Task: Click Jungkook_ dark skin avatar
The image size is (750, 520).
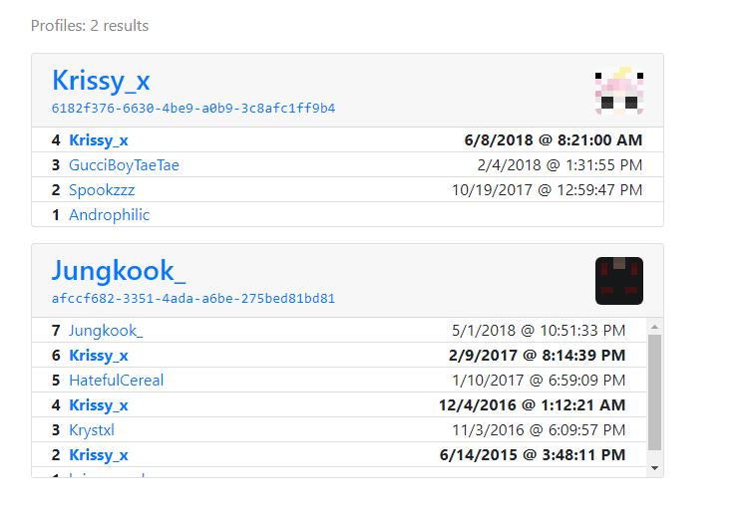Action: coord(618,281)
